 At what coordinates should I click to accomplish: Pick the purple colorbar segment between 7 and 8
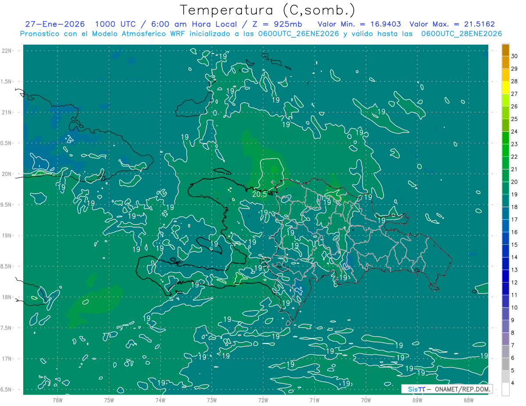(x=505, y=339)
